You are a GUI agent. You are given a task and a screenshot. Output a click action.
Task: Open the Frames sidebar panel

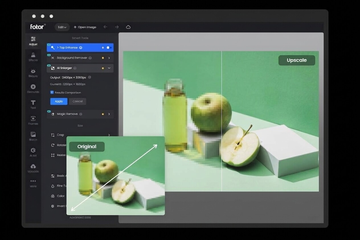point(33,120)
